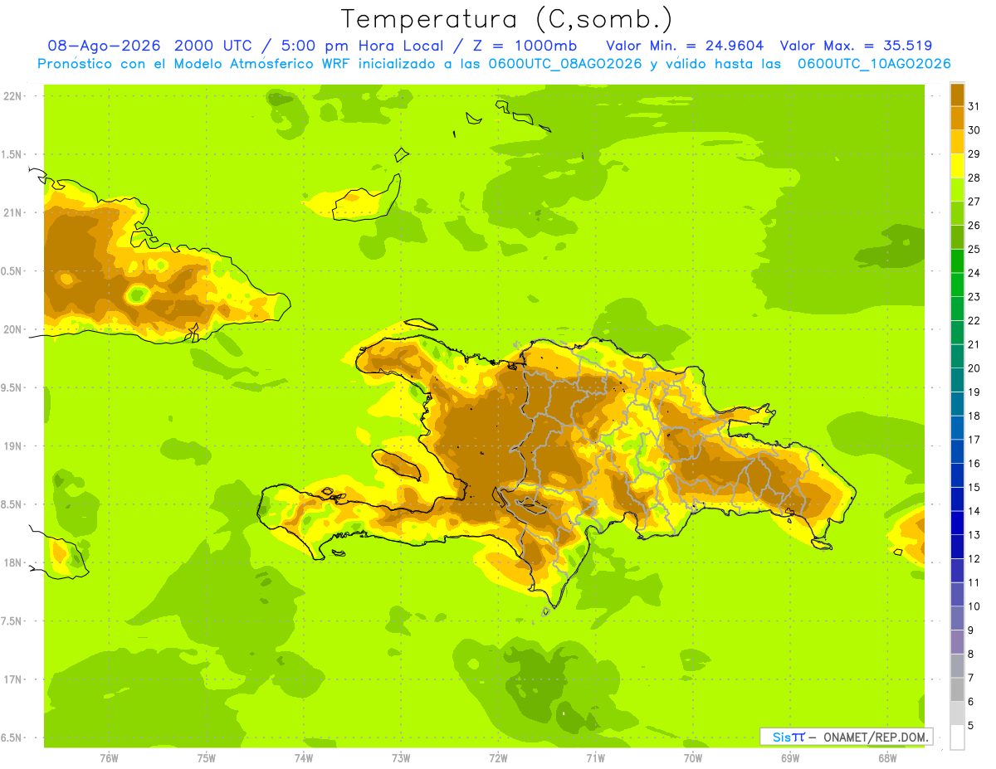Image resolution: width=996 pixels, height=769 pixels.
Task: Click the "19N" latitude label
Action: pyautogui.click(x=14, y=446)
